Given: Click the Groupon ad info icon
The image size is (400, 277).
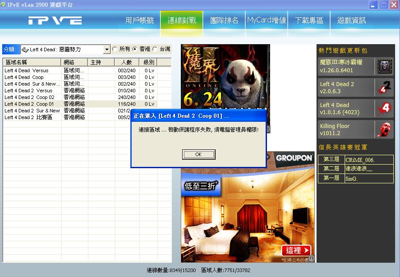Looking at the screenshot, I should coord(312,258).
